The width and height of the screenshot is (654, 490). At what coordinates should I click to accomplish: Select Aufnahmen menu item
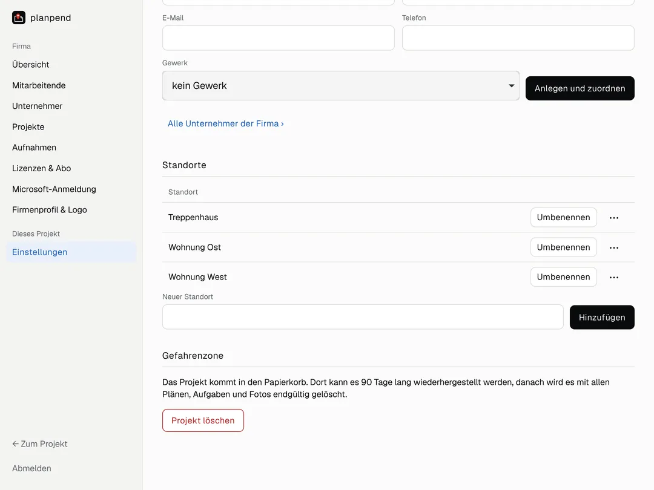[34, 148]
